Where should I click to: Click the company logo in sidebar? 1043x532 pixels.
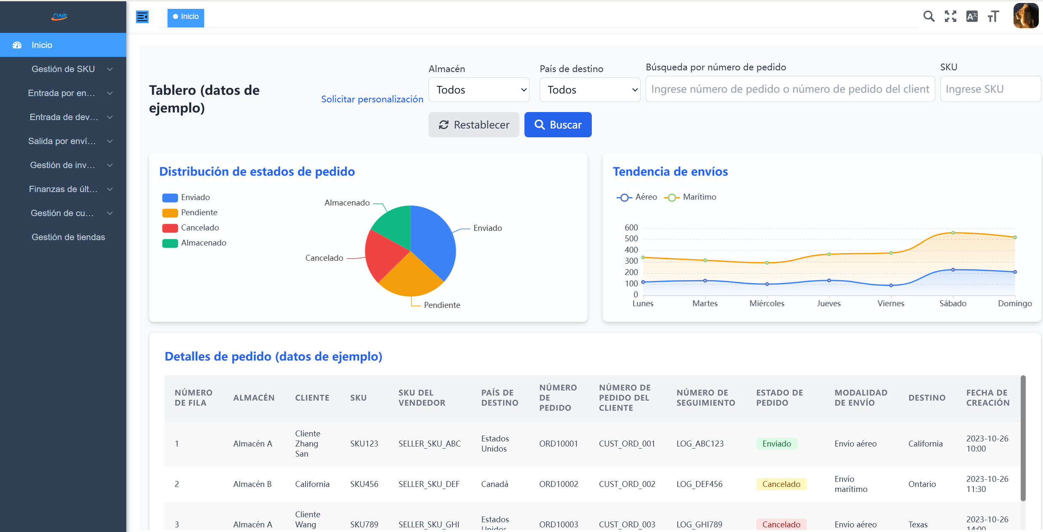point(59,16)
